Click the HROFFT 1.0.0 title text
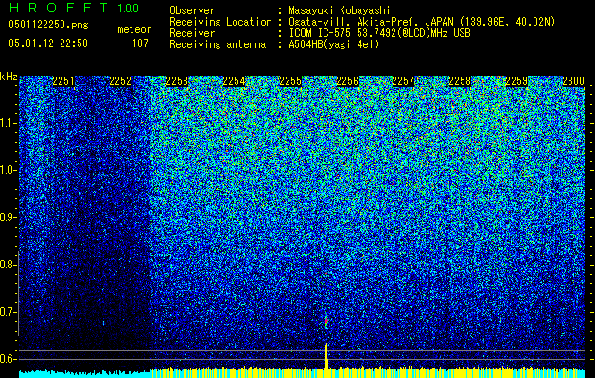Image resolution: width=595 pixels, height=378 pixels. click(74, 8)
